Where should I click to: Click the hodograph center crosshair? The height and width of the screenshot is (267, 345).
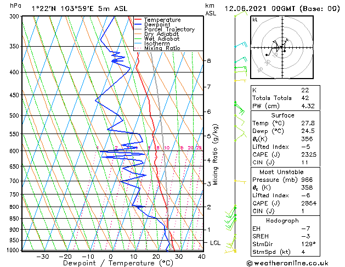tap(282, 47)
